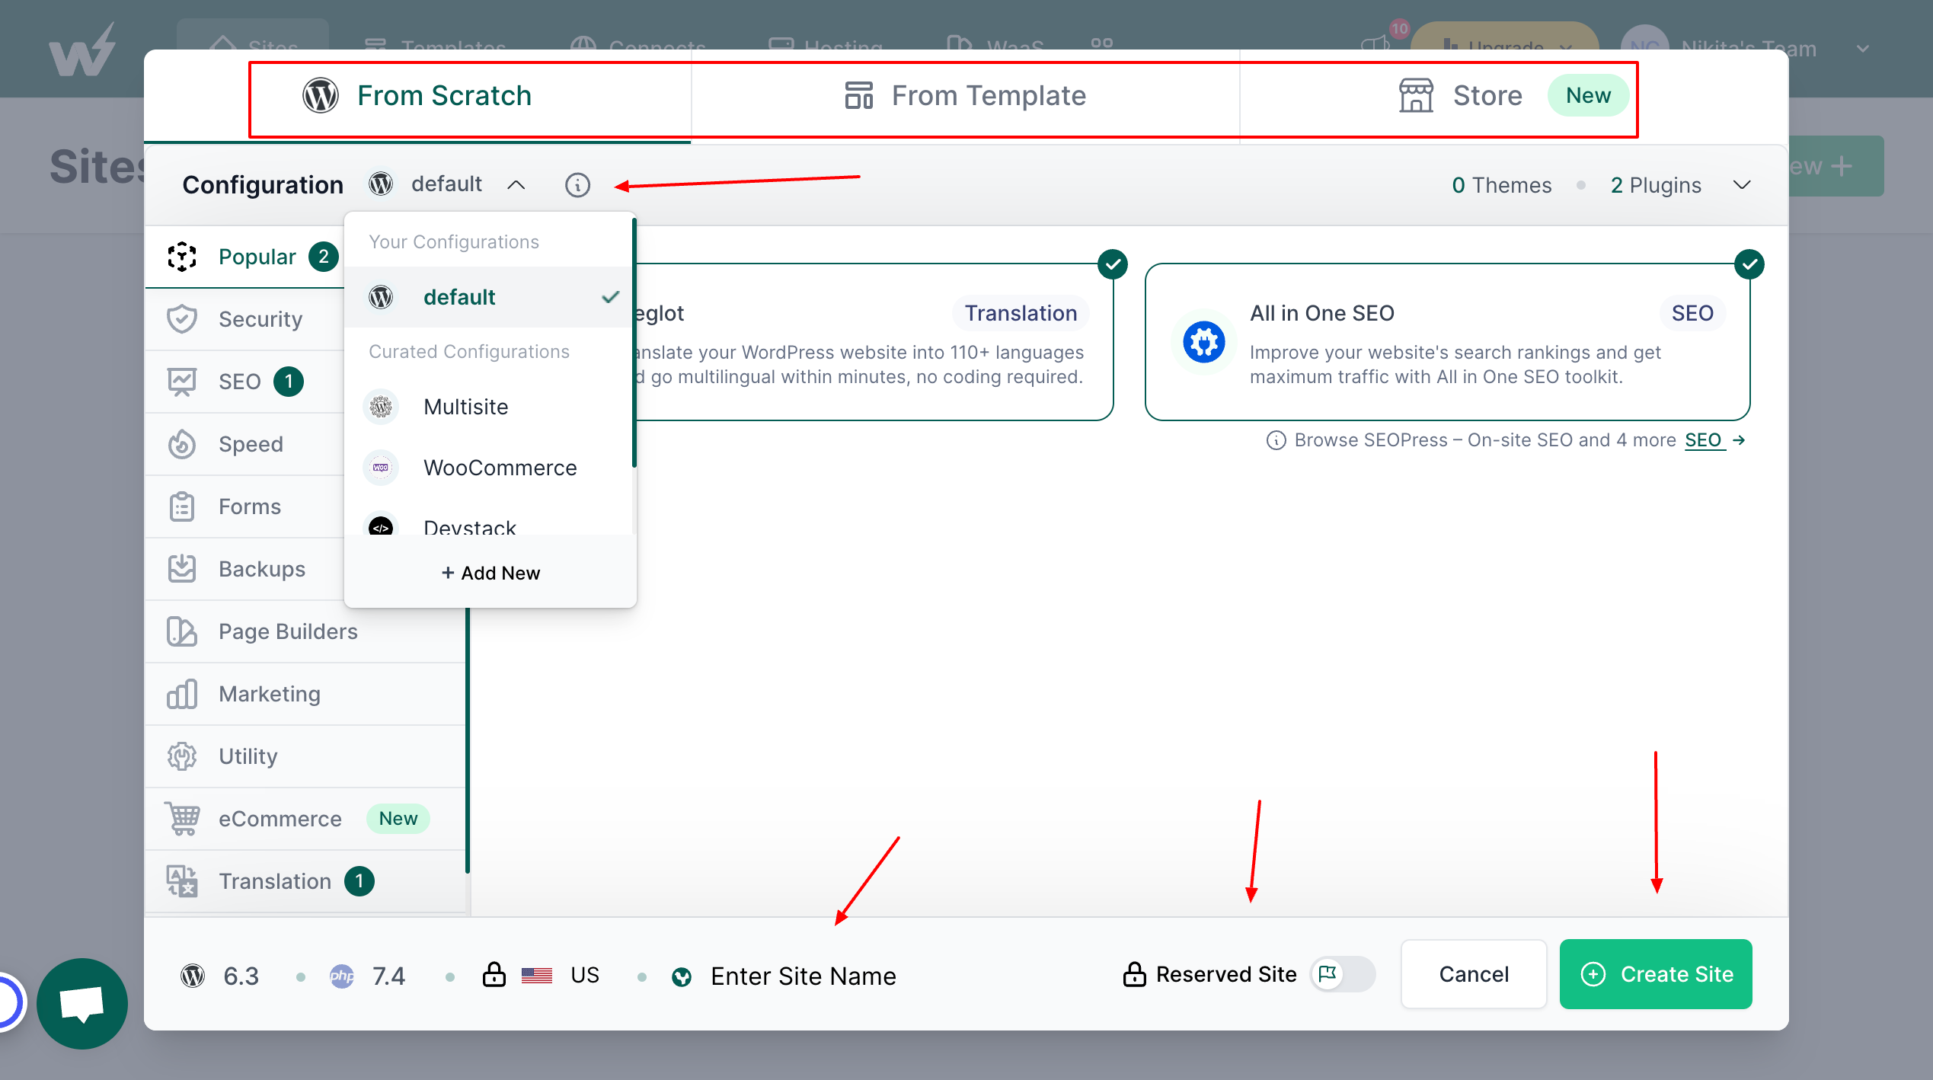Select the Backups sidebar icon
The width and height of the screenshot is (1933, 1080).
click(x=183, y=568)
